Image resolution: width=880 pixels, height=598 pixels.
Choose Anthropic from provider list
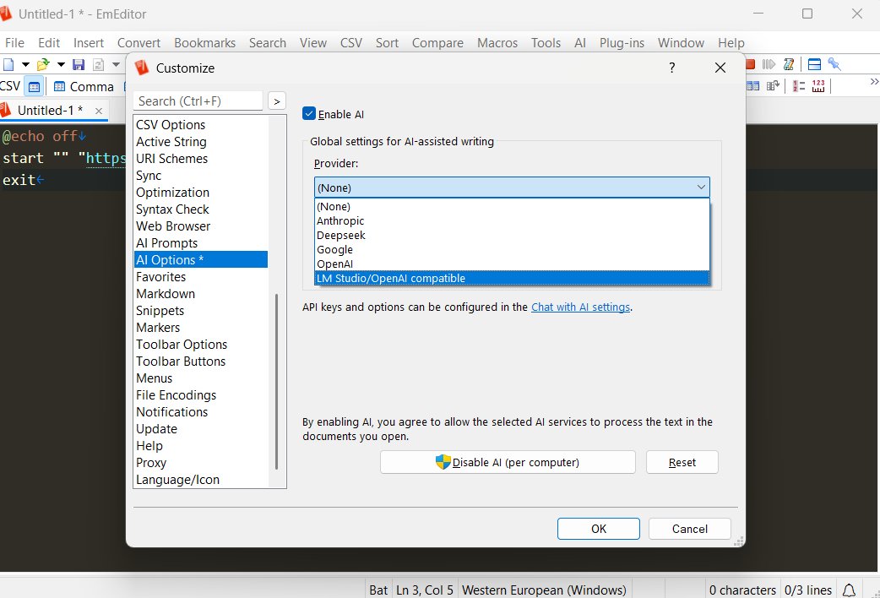click(x=512, y=221)
